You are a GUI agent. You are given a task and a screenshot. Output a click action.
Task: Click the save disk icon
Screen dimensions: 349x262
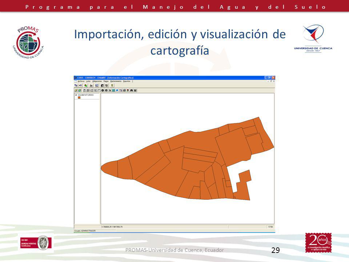[135, 91]
